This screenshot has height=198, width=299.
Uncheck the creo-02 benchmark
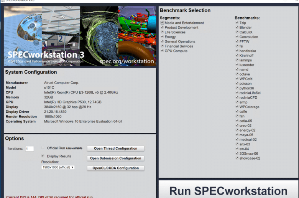pyautogui.click(x=237, y=125)
